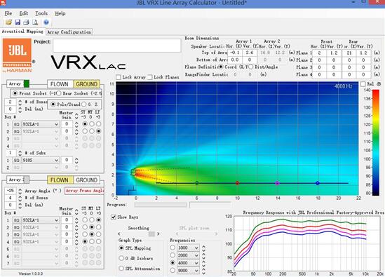Click the Print toolbar icon

[x=26, y=22]
